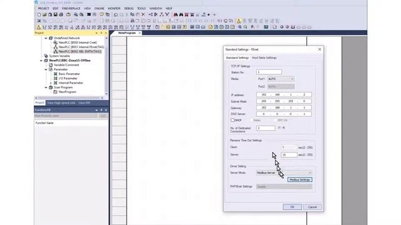This screenshot has height=225, width=401.
Task: Click the Print toolbar icon
Action: coord(61,15)
